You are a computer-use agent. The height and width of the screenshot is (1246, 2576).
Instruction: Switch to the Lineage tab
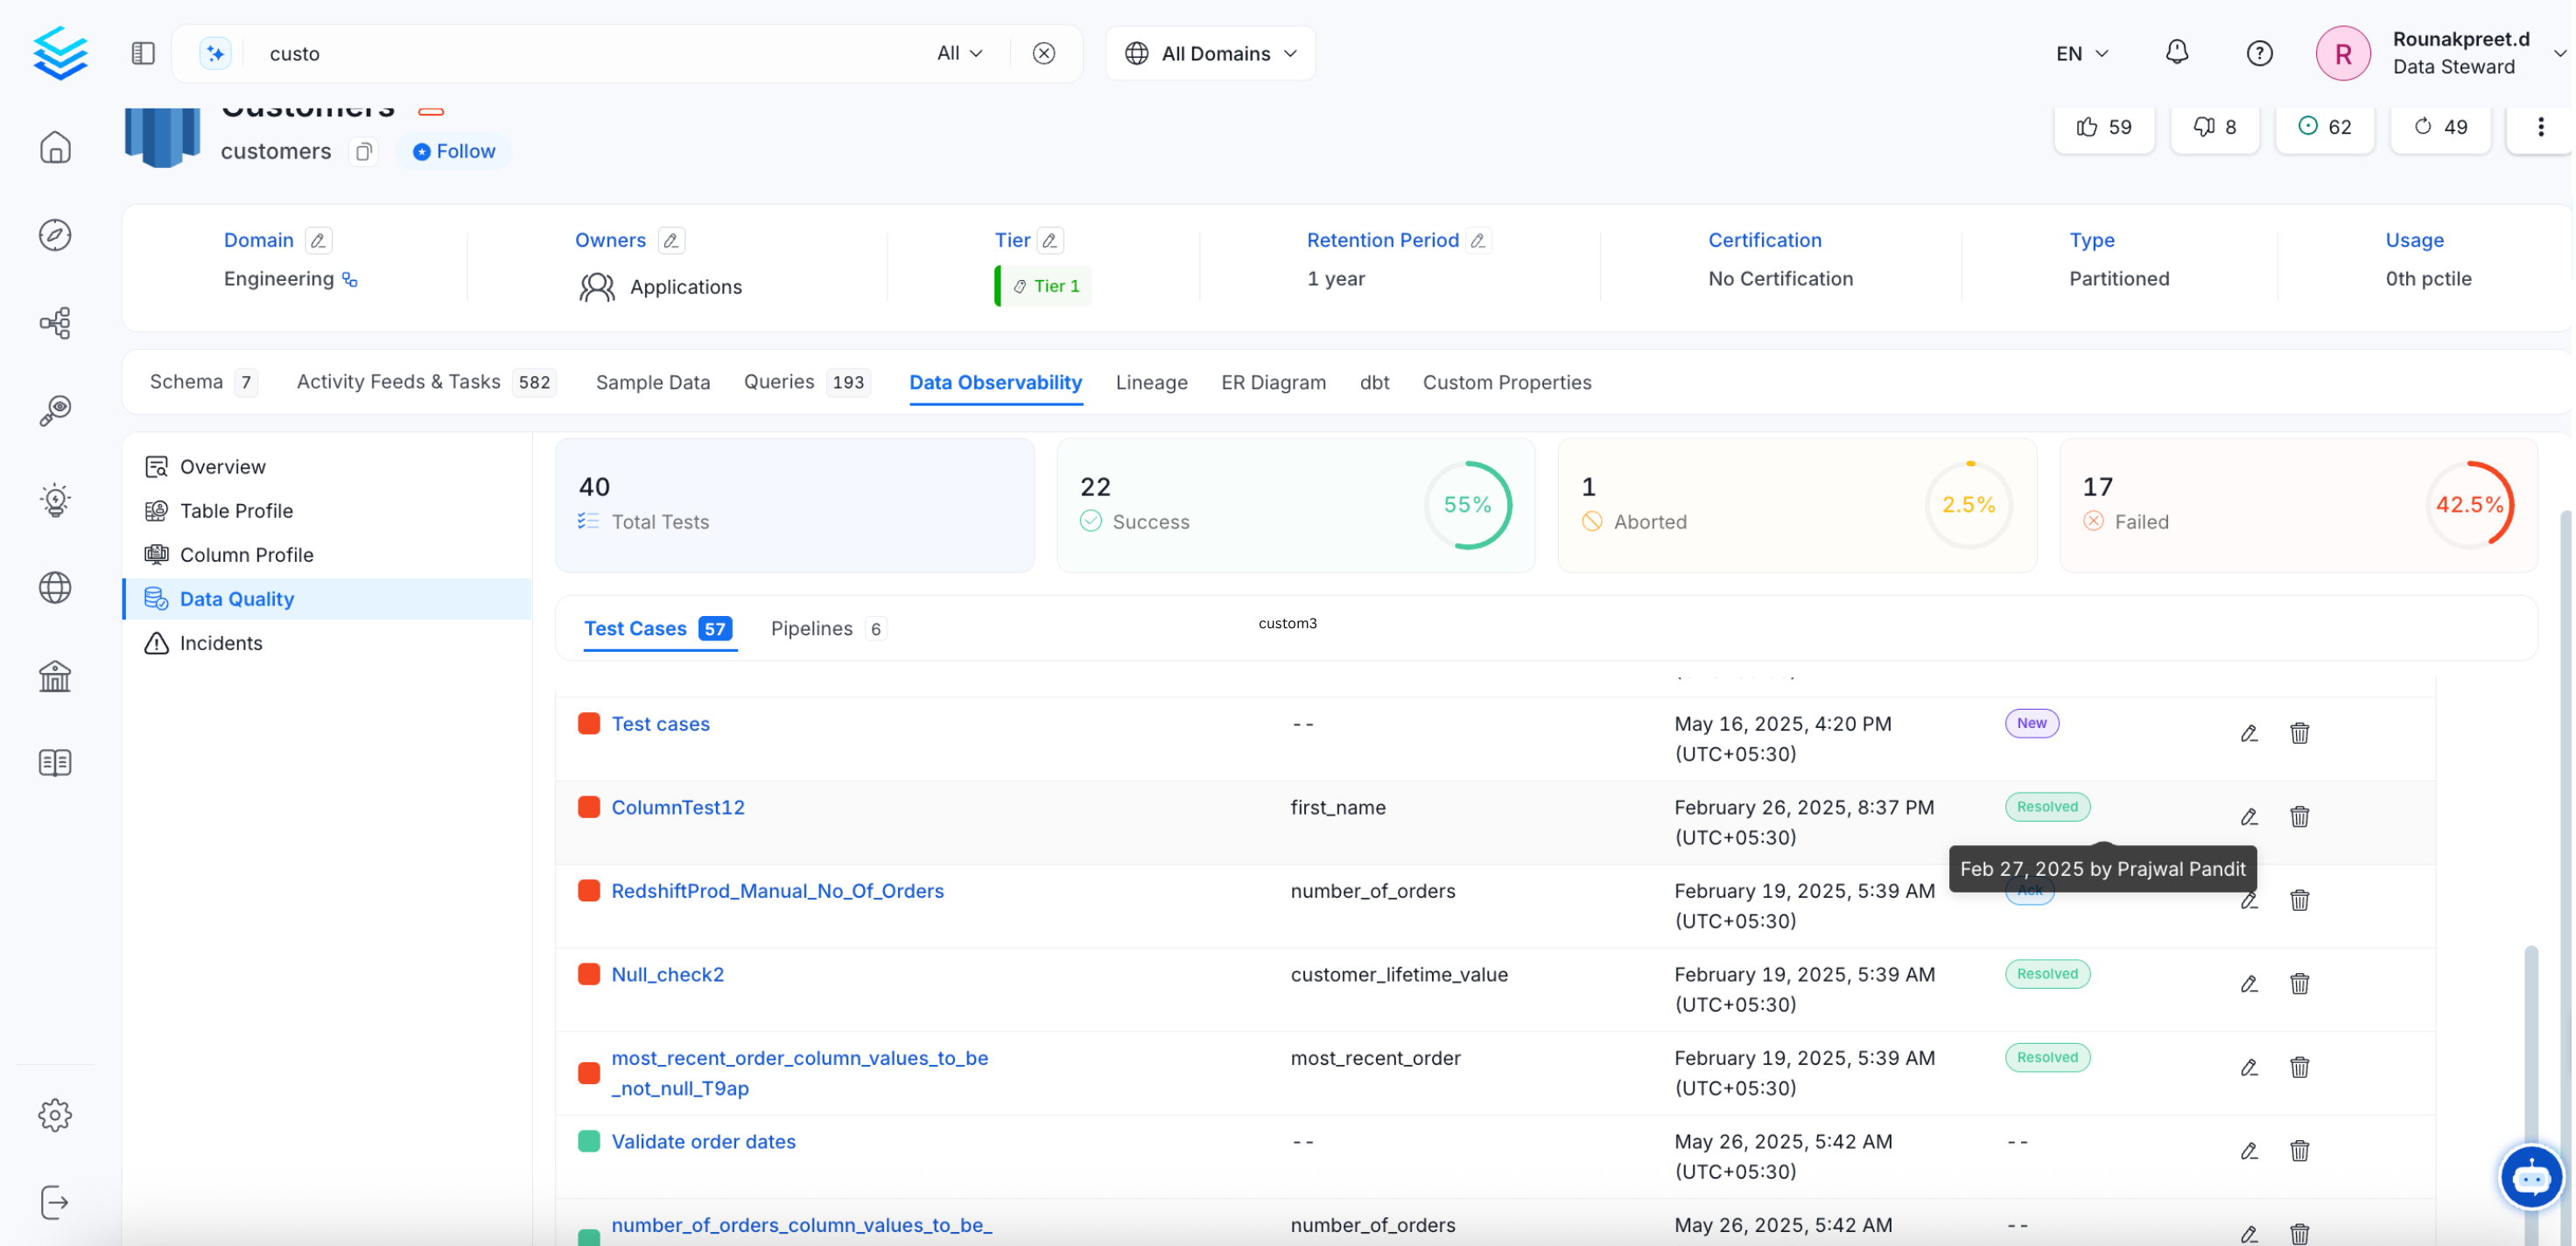(1151, 382)
